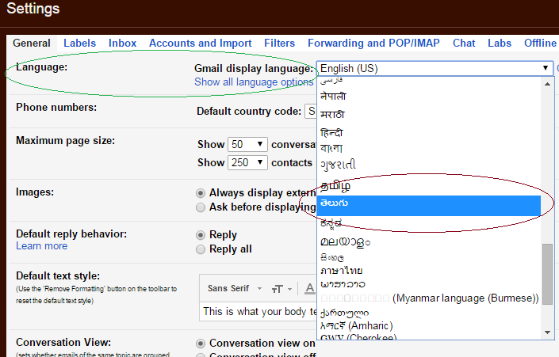Choose मराठी (Marathi) in language list
The height and width of the screenshot is (357, 559).
click(428, 114)
